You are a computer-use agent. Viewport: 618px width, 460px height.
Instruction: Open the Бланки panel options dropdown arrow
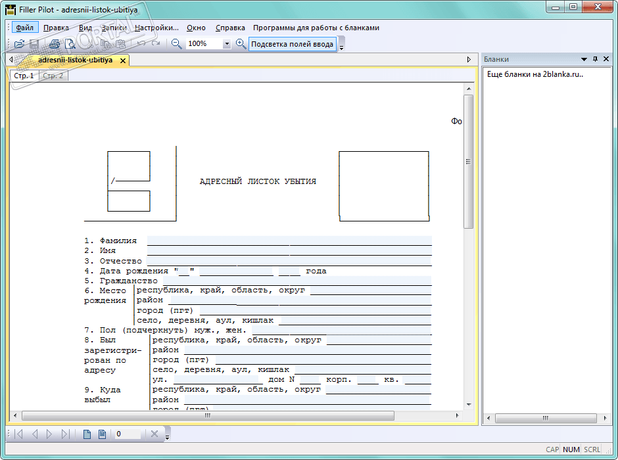(584, 59)
